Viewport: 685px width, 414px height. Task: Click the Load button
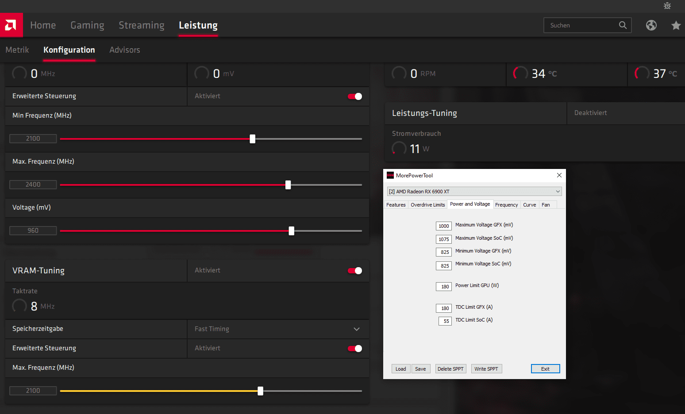point(401,369)
